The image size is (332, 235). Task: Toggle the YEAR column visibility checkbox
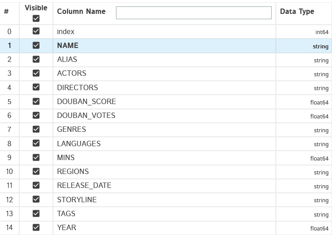tap(36, 227)
